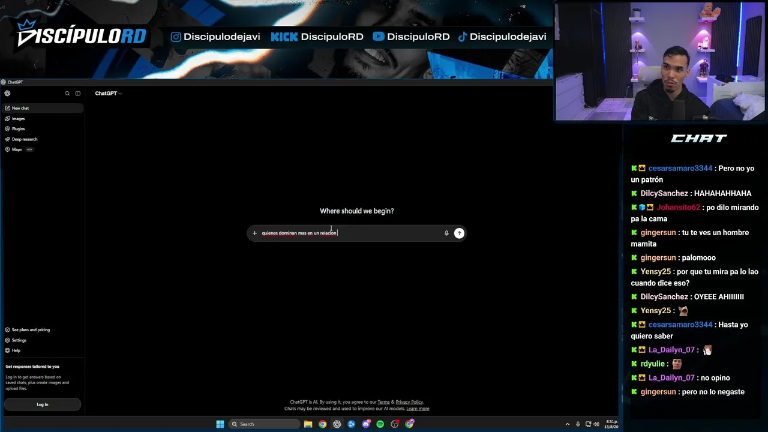Click the volume icon in the system tray
Image resolution: width=768 pixels, height=432 pixels.
pos(596,424)
